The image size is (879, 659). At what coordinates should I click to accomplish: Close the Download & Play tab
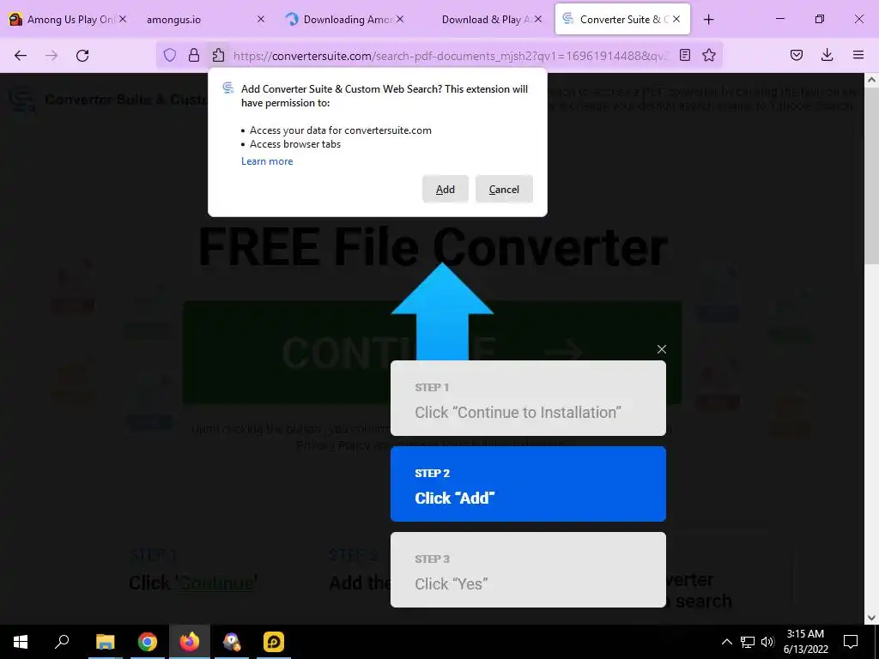coord(538,19)
